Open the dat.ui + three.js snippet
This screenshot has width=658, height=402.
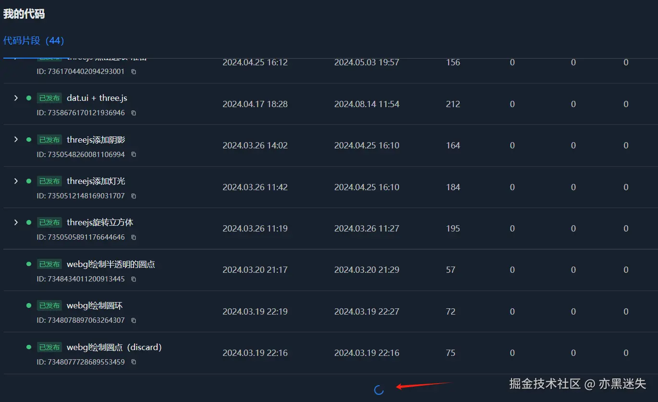96,97
